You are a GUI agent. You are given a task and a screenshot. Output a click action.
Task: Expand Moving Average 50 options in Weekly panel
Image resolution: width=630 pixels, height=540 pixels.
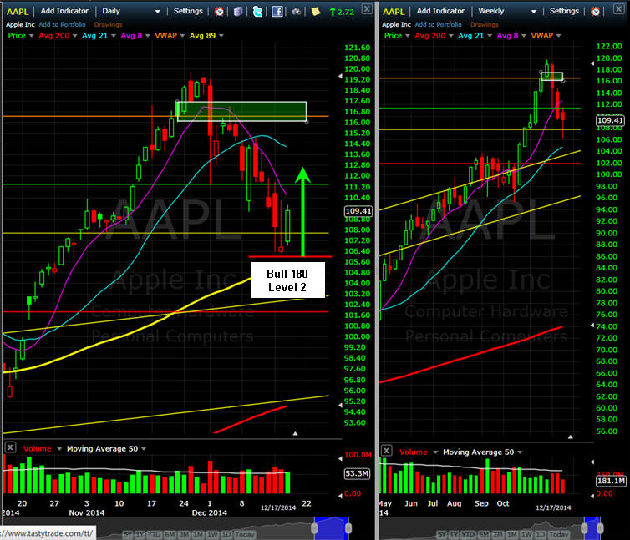pos(520,452)
